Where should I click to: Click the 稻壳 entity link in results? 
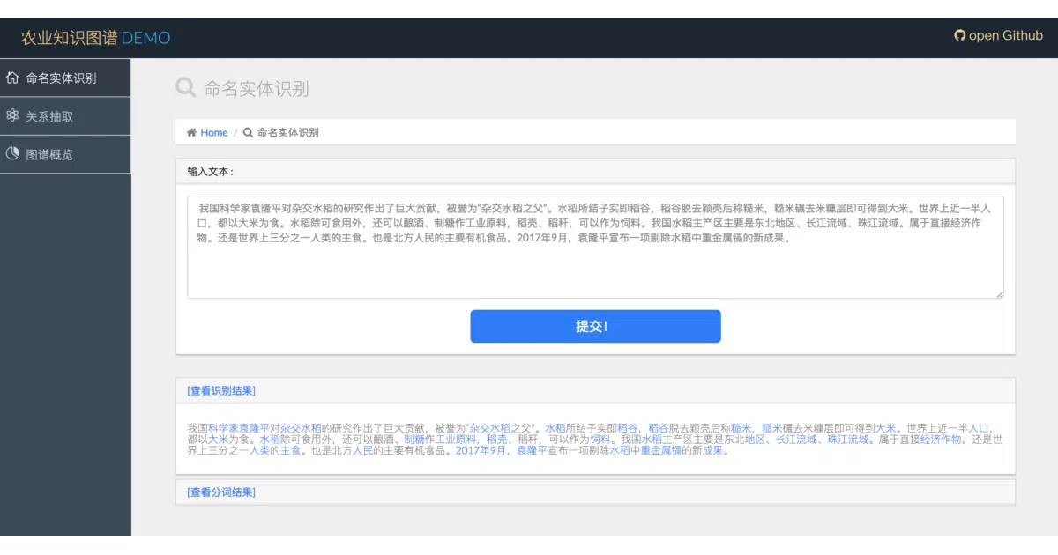click(497, 439)
